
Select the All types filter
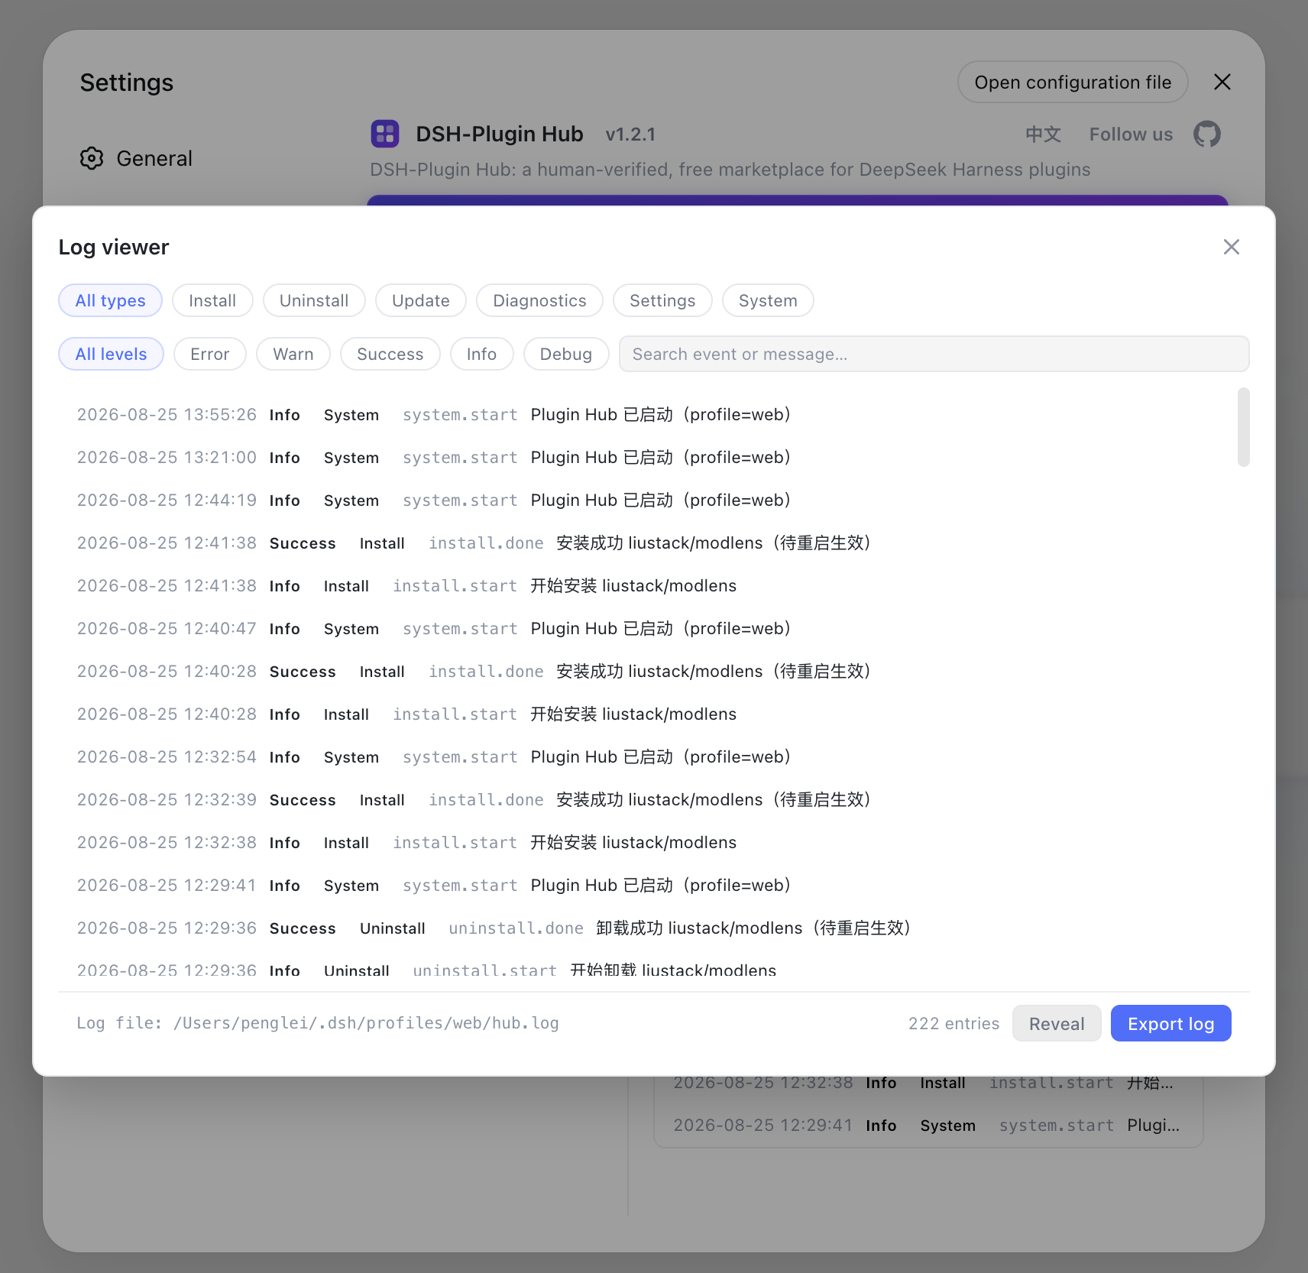pyautogui.click(x=110, y=300)
